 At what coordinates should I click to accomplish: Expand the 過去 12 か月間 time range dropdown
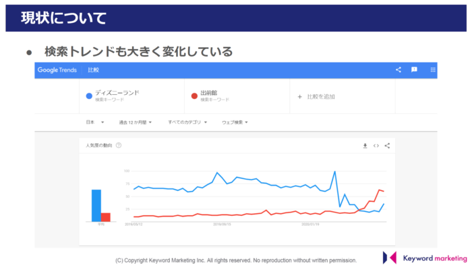click(x=135, y=122)
